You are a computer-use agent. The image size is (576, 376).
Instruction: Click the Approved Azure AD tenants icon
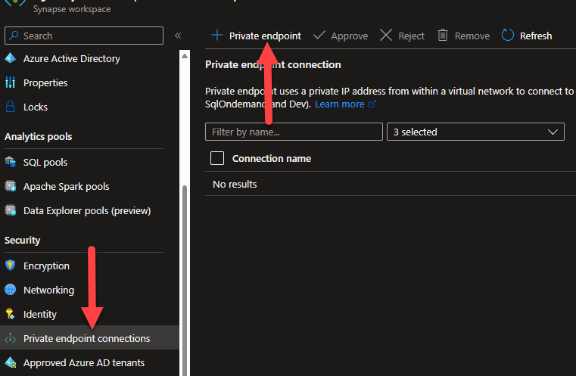tap(11, 362)
